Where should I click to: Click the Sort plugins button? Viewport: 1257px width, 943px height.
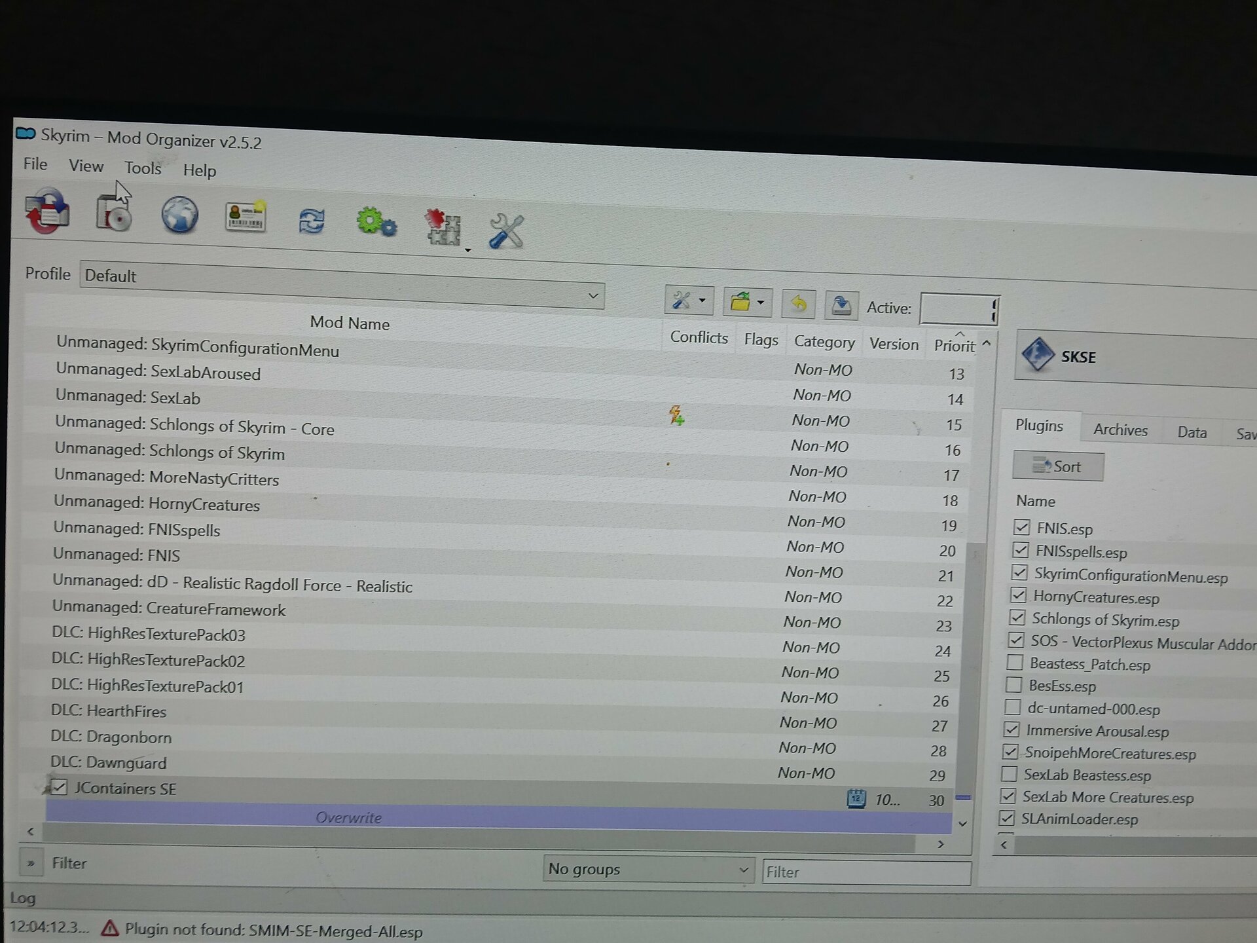click(1058, 466)
